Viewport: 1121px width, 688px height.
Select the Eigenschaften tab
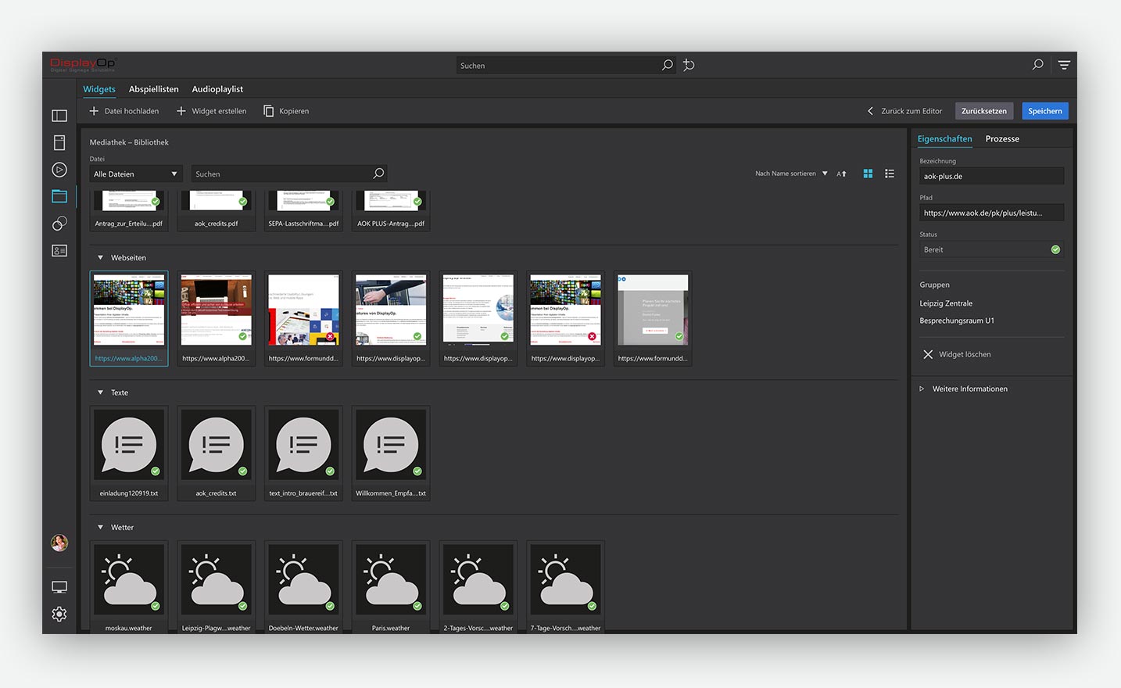pyautogui.click(x=945, y=138)
